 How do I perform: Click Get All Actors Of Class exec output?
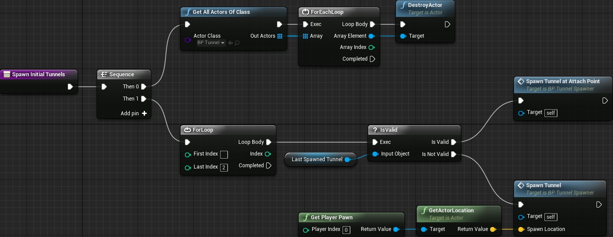point(280,24)
